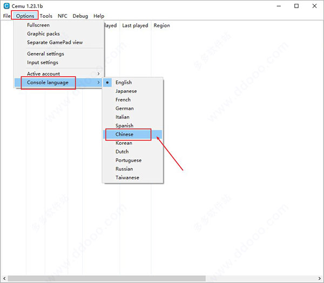Close the Options menu in the menu bar
This screenshot has height=283, width=324.
point(25,16)
